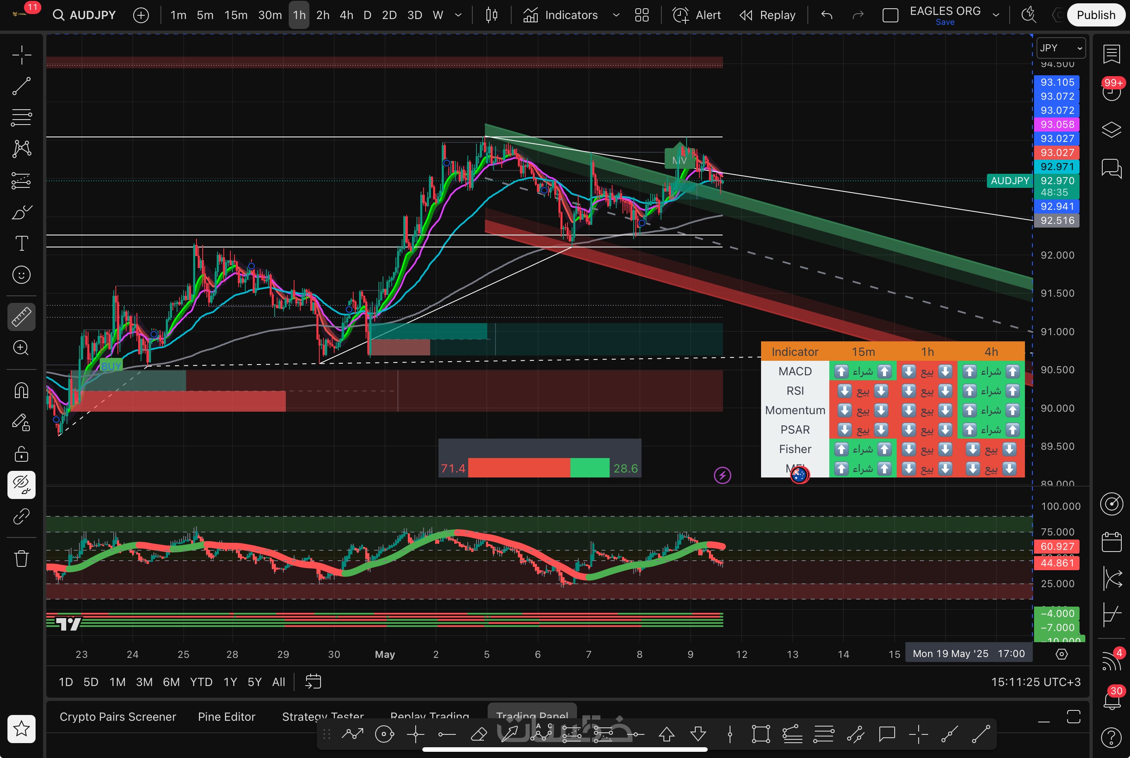Viewport: 1130px width, 758px height.
Task: Open the AUDJPY symbol search
Action: (85, 15)
